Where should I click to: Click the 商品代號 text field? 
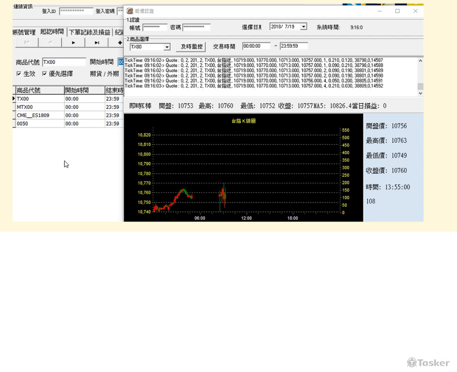64,62
